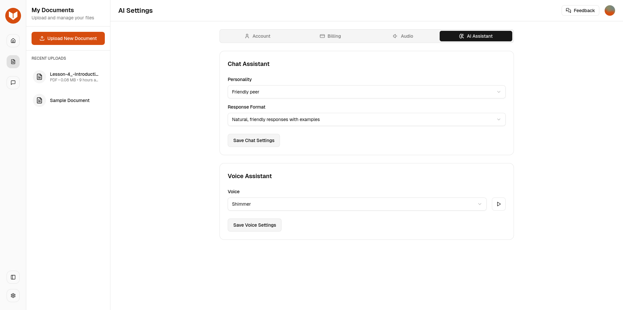This screenshot has height=310, width=623.
Task: Click the app logo at the top left
Action: coord(13,15)
